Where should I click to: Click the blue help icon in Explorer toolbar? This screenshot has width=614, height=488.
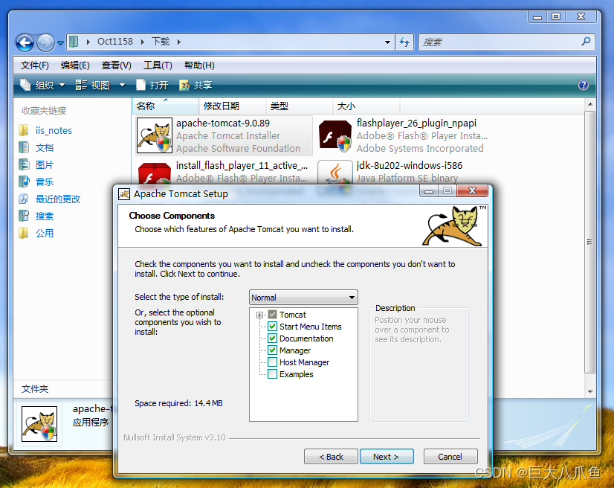tap(583, 85)
